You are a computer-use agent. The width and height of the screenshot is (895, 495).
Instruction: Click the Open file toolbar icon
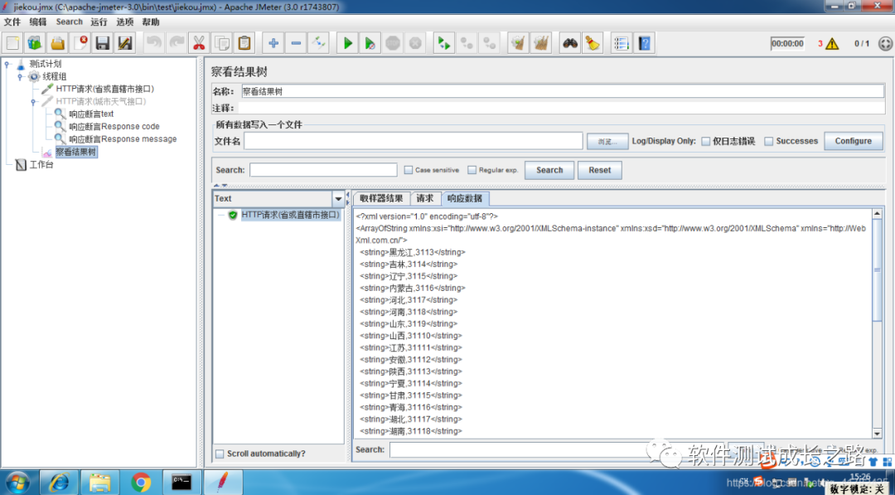[58, 43]
